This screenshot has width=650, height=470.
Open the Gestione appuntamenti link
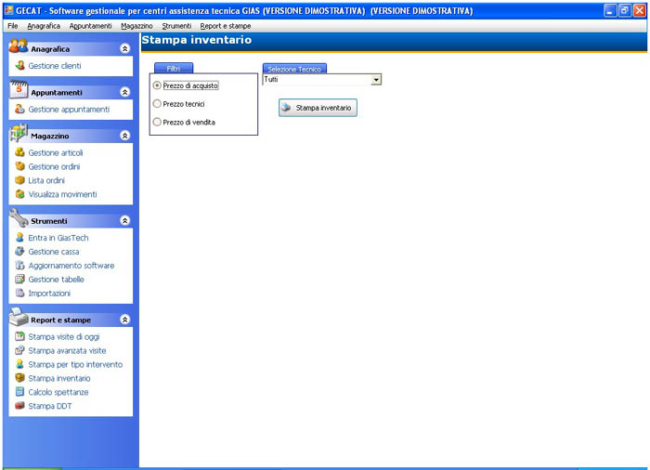(69, 109)
